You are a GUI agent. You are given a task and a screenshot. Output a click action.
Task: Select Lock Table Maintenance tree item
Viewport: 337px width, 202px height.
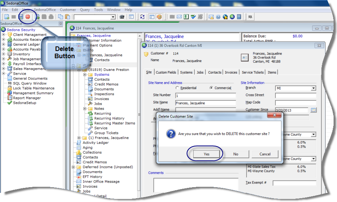click(34, 88)
